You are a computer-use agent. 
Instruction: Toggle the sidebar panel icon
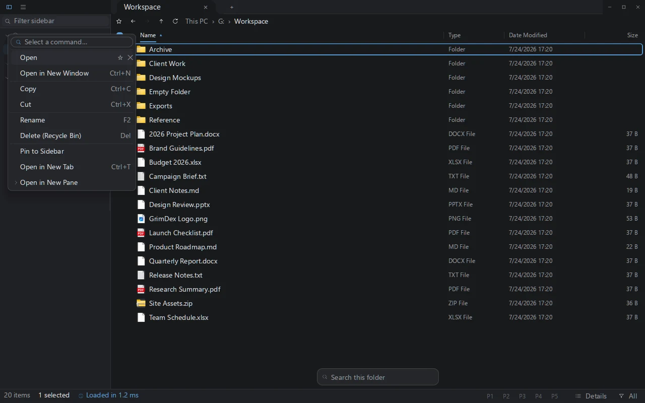click(x=9, y=7)
